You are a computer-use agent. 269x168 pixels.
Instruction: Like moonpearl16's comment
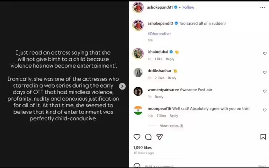coord(264,110)
